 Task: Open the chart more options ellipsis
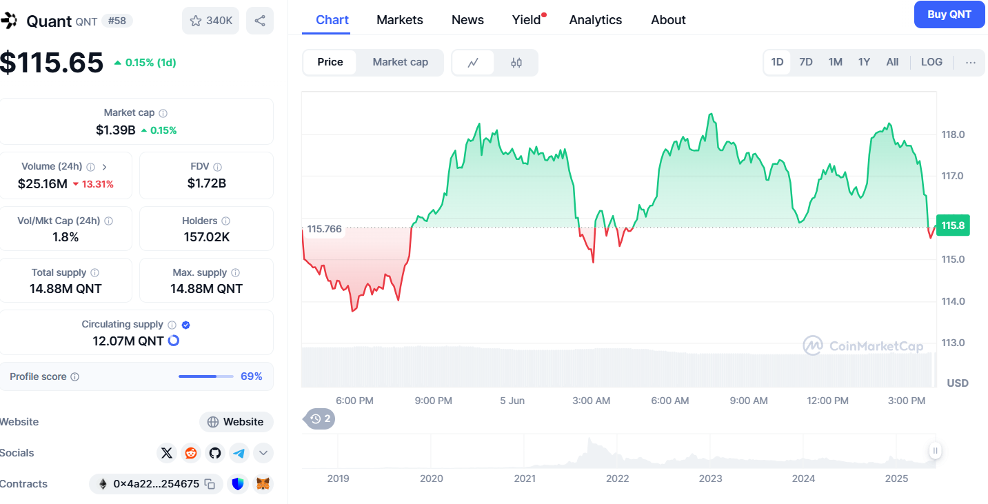coord(971,62)
